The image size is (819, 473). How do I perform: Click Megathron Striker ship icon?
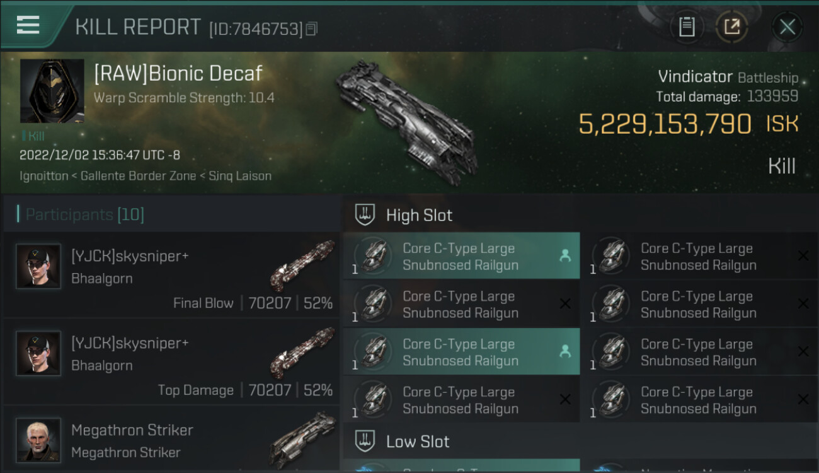pos(302,438)
